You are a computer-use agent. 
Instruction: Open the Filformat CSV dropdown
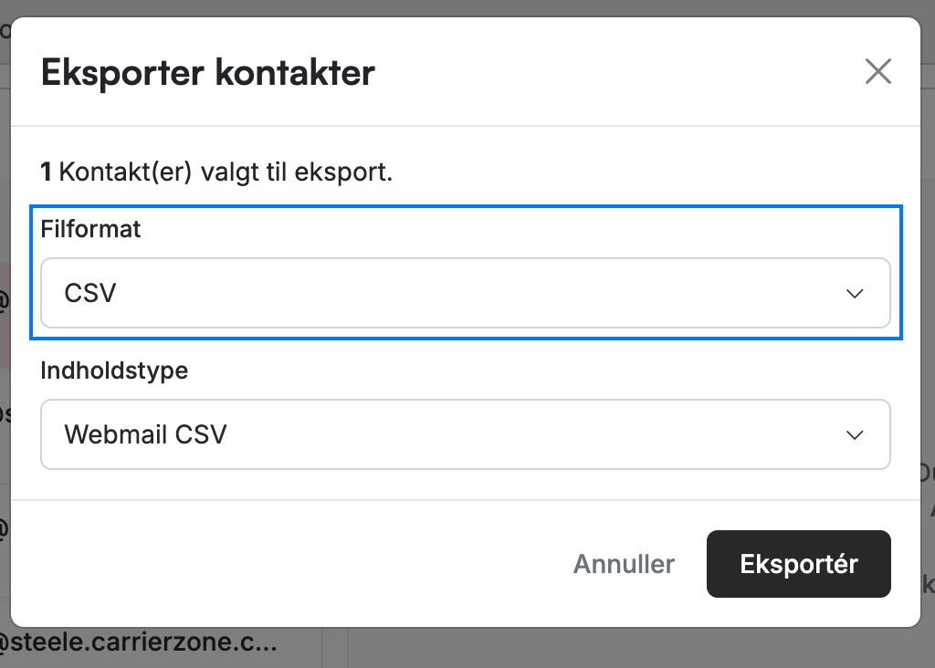click(465, 293)
